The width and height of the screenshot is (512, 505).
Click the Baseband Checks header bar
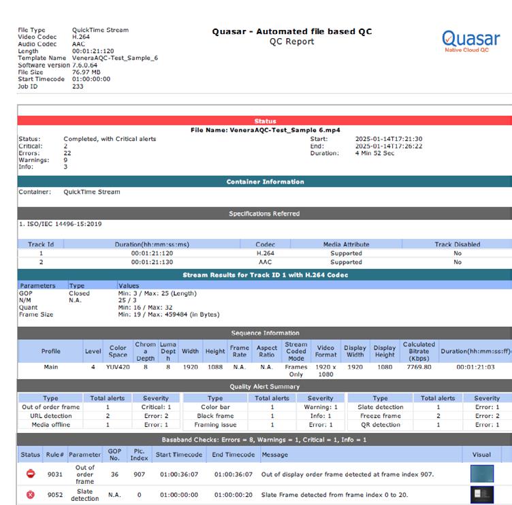click(x=264, y=440)
